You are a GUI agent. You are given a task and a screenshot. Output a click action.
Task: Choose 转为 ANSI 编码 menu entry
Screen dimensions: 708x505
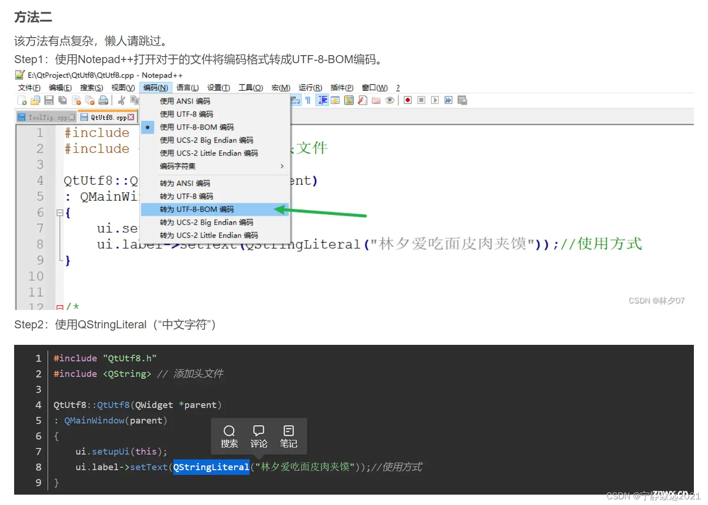point(215,183)
